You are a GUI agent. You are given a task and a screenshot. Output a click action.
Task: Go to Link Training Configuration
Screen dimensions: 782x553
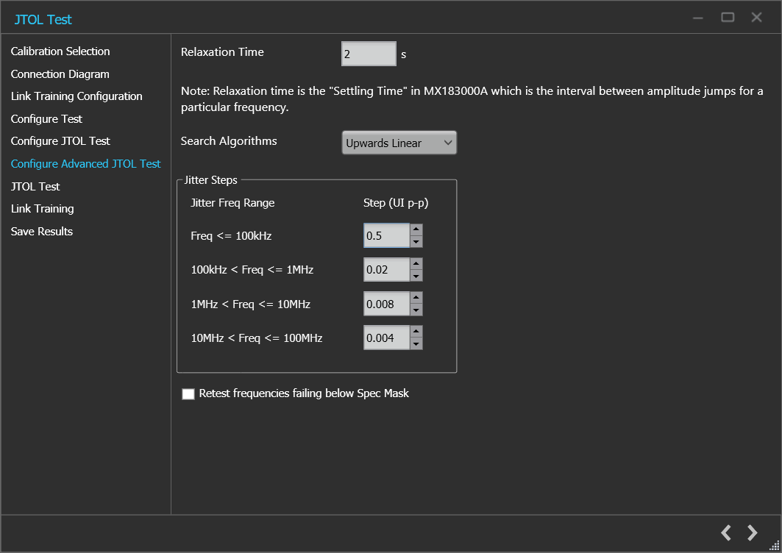pyautogui.click(x=76, y=96)
